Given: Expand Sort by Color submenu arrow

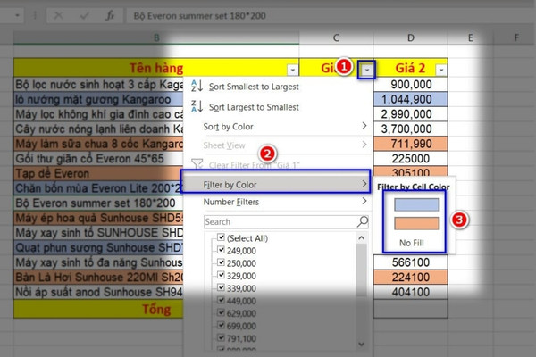Looking at the screenshot, I should pos(364,126).
